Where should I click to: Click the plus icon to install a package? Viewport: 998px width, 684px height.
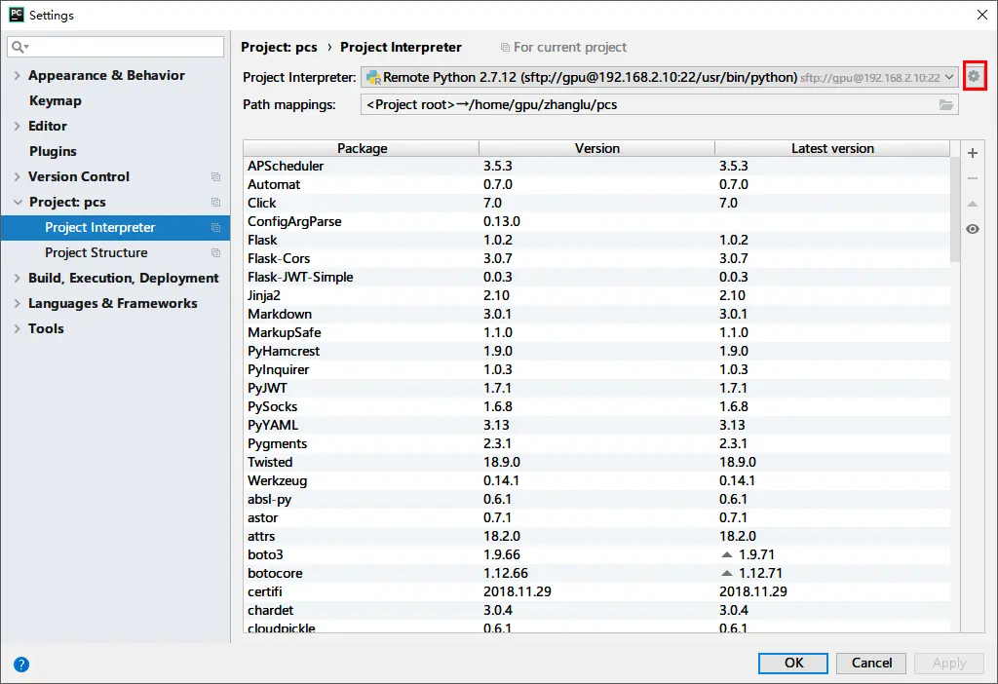pyautogui.click(x=973, y=153)
